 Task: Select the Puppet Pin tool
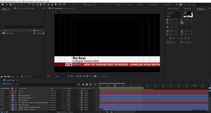64,4
